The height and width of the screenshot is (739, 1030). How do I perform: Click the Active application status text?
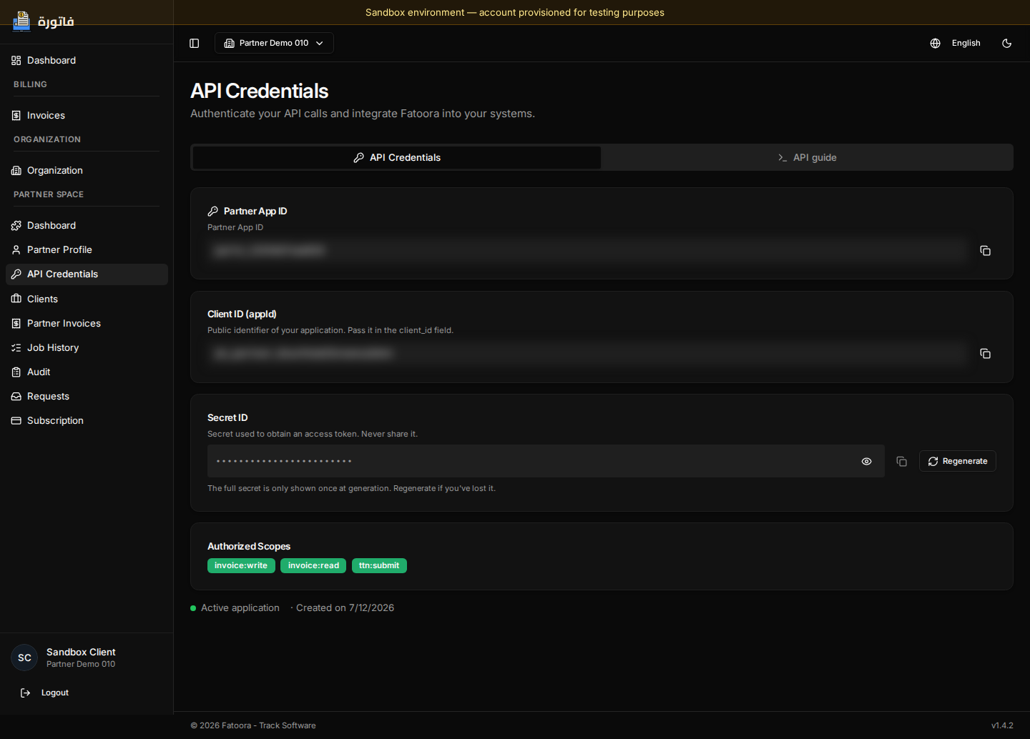240,607
